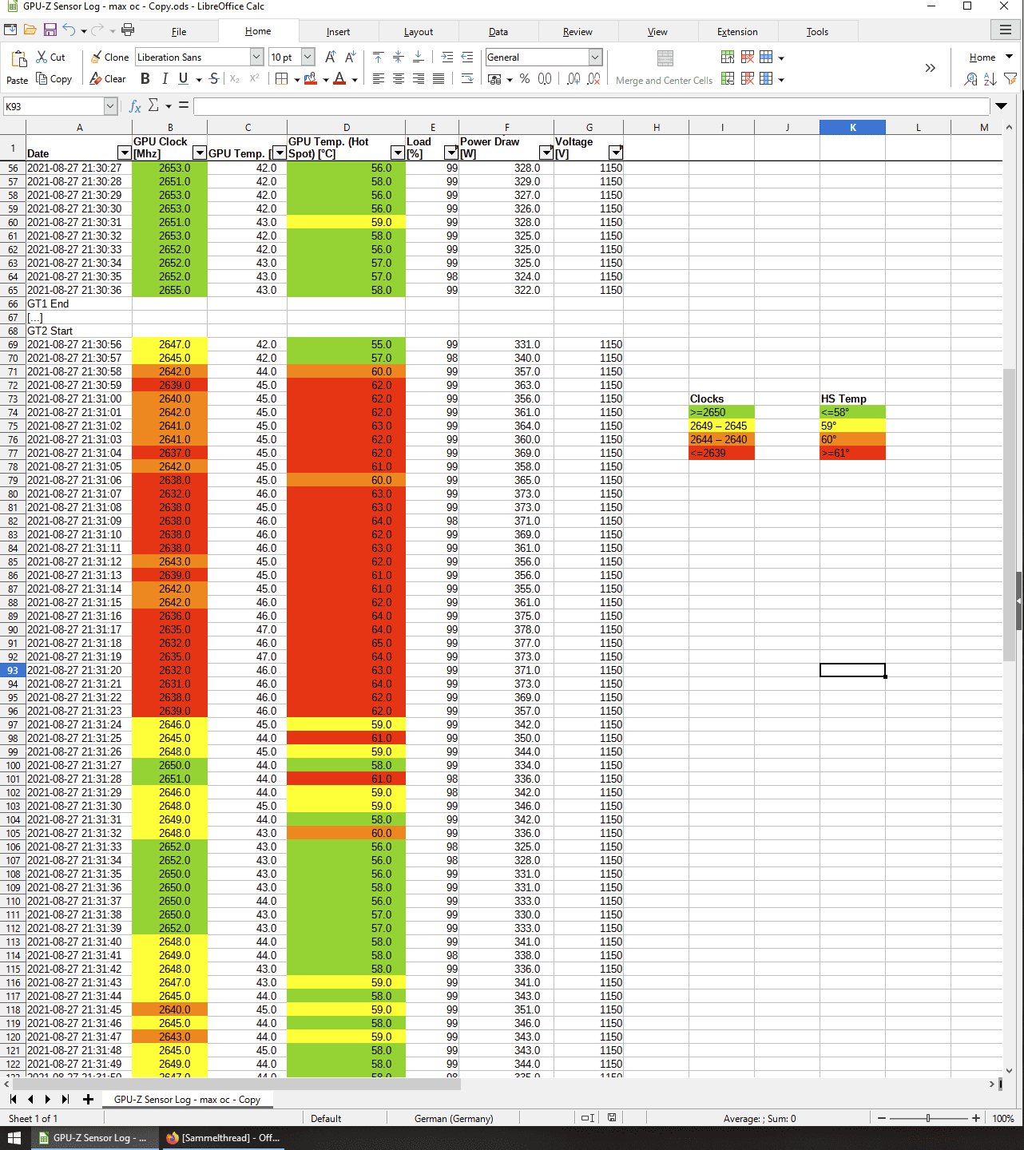Clear direct formatting
Viewport: 1024px width, 1150px height.
click(x=108, y=79)
